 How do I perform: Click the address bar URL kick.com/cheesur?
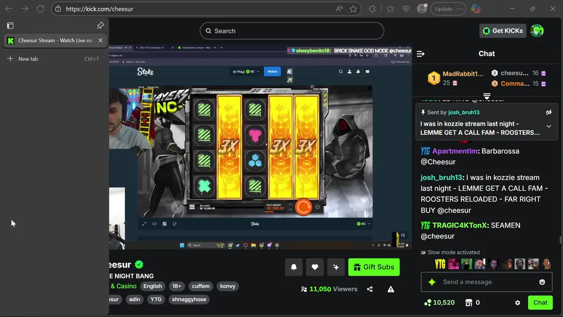[x=99, y=9]
